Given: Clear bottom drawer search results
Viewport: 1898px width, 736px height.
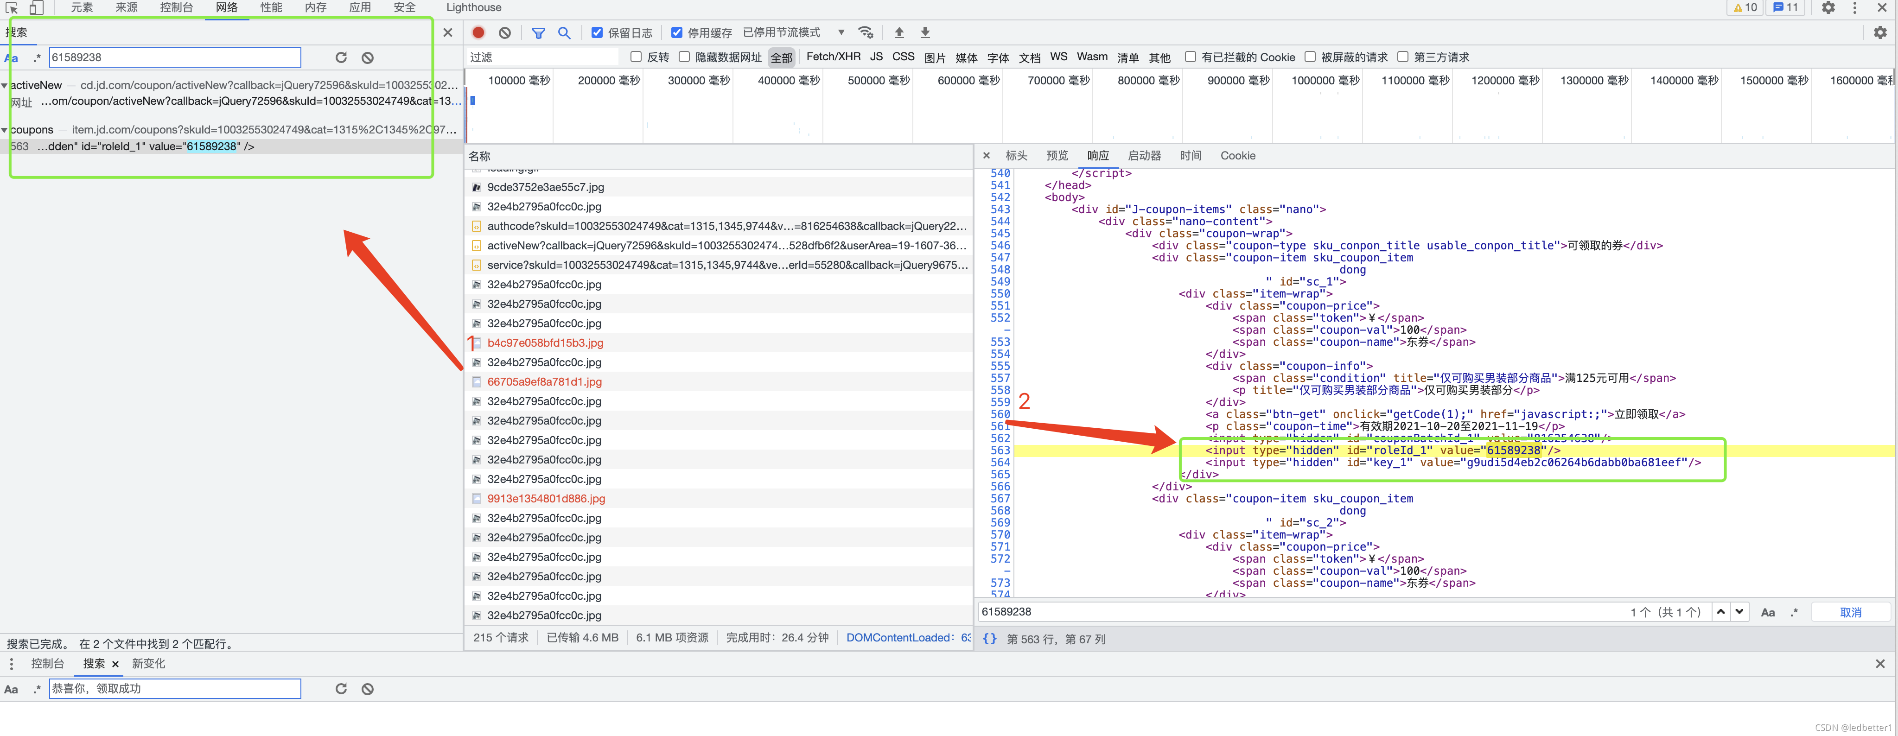Looking at the screenshot, I should pos(368,689).
